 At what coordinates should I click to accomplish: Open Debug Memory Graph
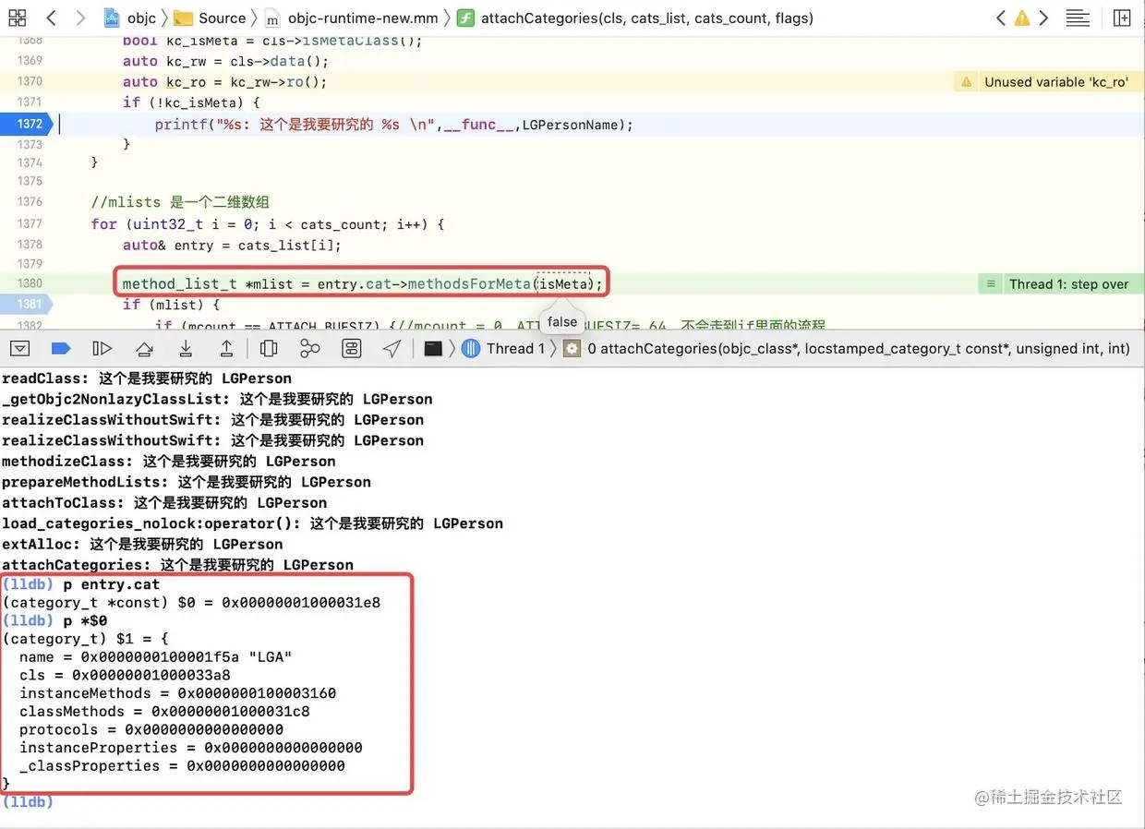[310, 348]
